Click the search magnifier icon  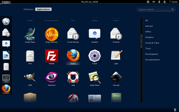173,9
